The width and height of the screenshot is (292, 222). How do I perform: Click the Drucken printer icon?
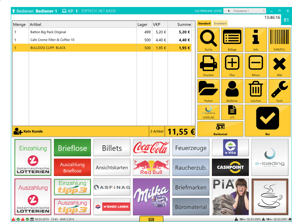pyautogui.click(x=209, y=65)
